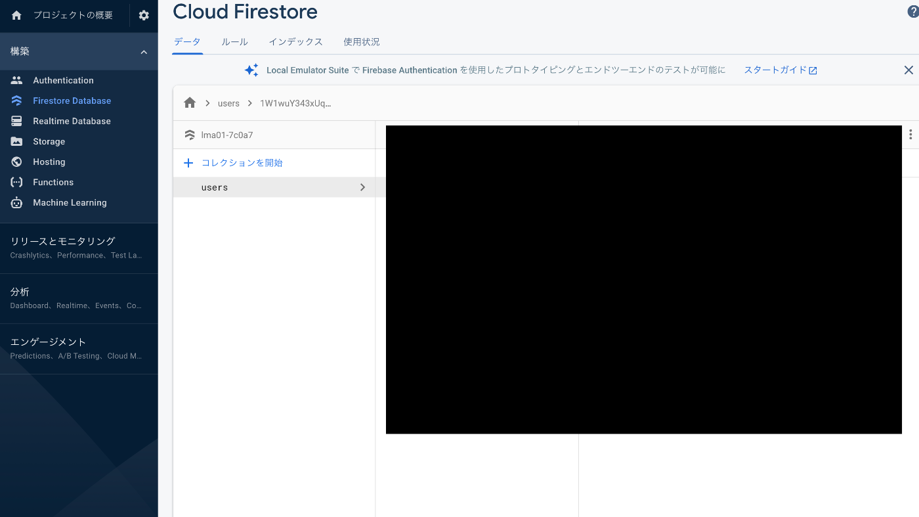Screen dimensions: 919x517
Task: Click プロジェクトの概要 link
Action: 73,15
